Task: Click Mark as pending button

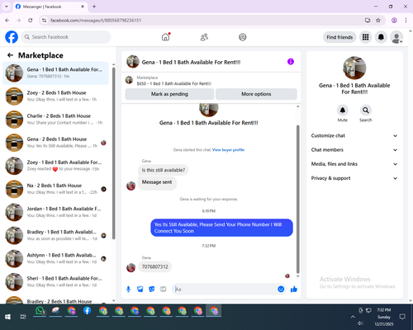Action: point(169,94)
